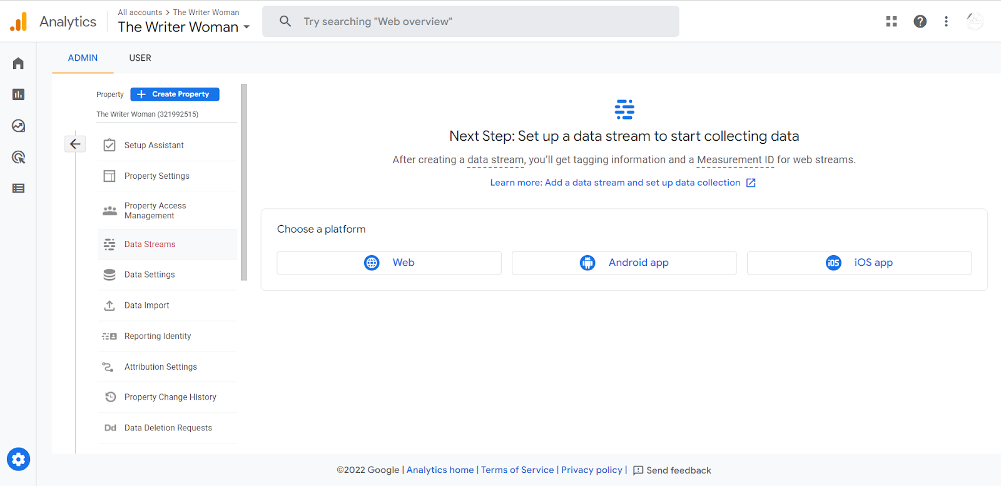
Task: Open Data Settings menu item
Action: tap(168, 275)
